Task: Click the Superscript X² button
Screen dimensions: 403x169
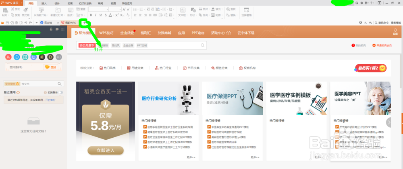Action: 117,15
